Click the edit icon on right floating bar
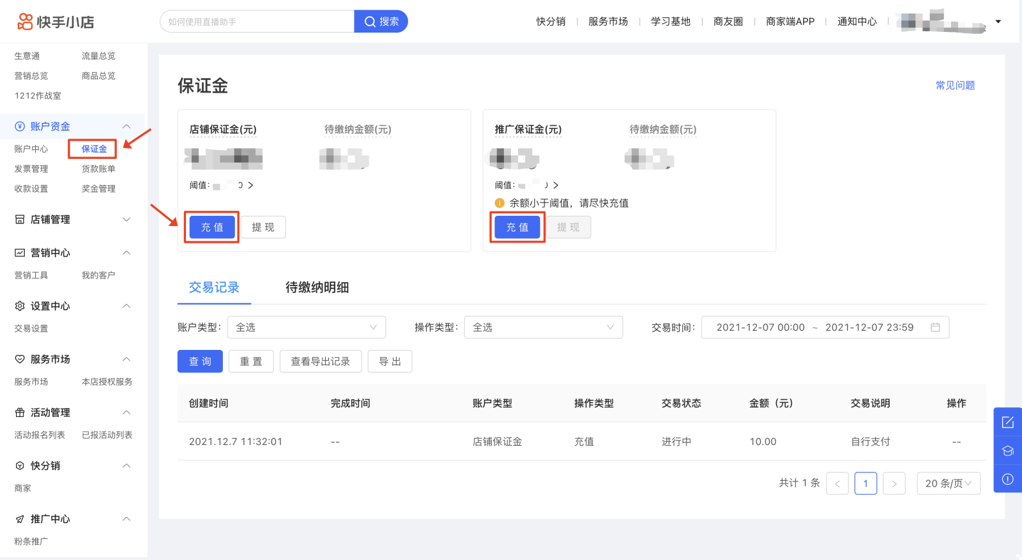Image resolution: width=1022 pixels, height=560 pixels. [1008, 422]
